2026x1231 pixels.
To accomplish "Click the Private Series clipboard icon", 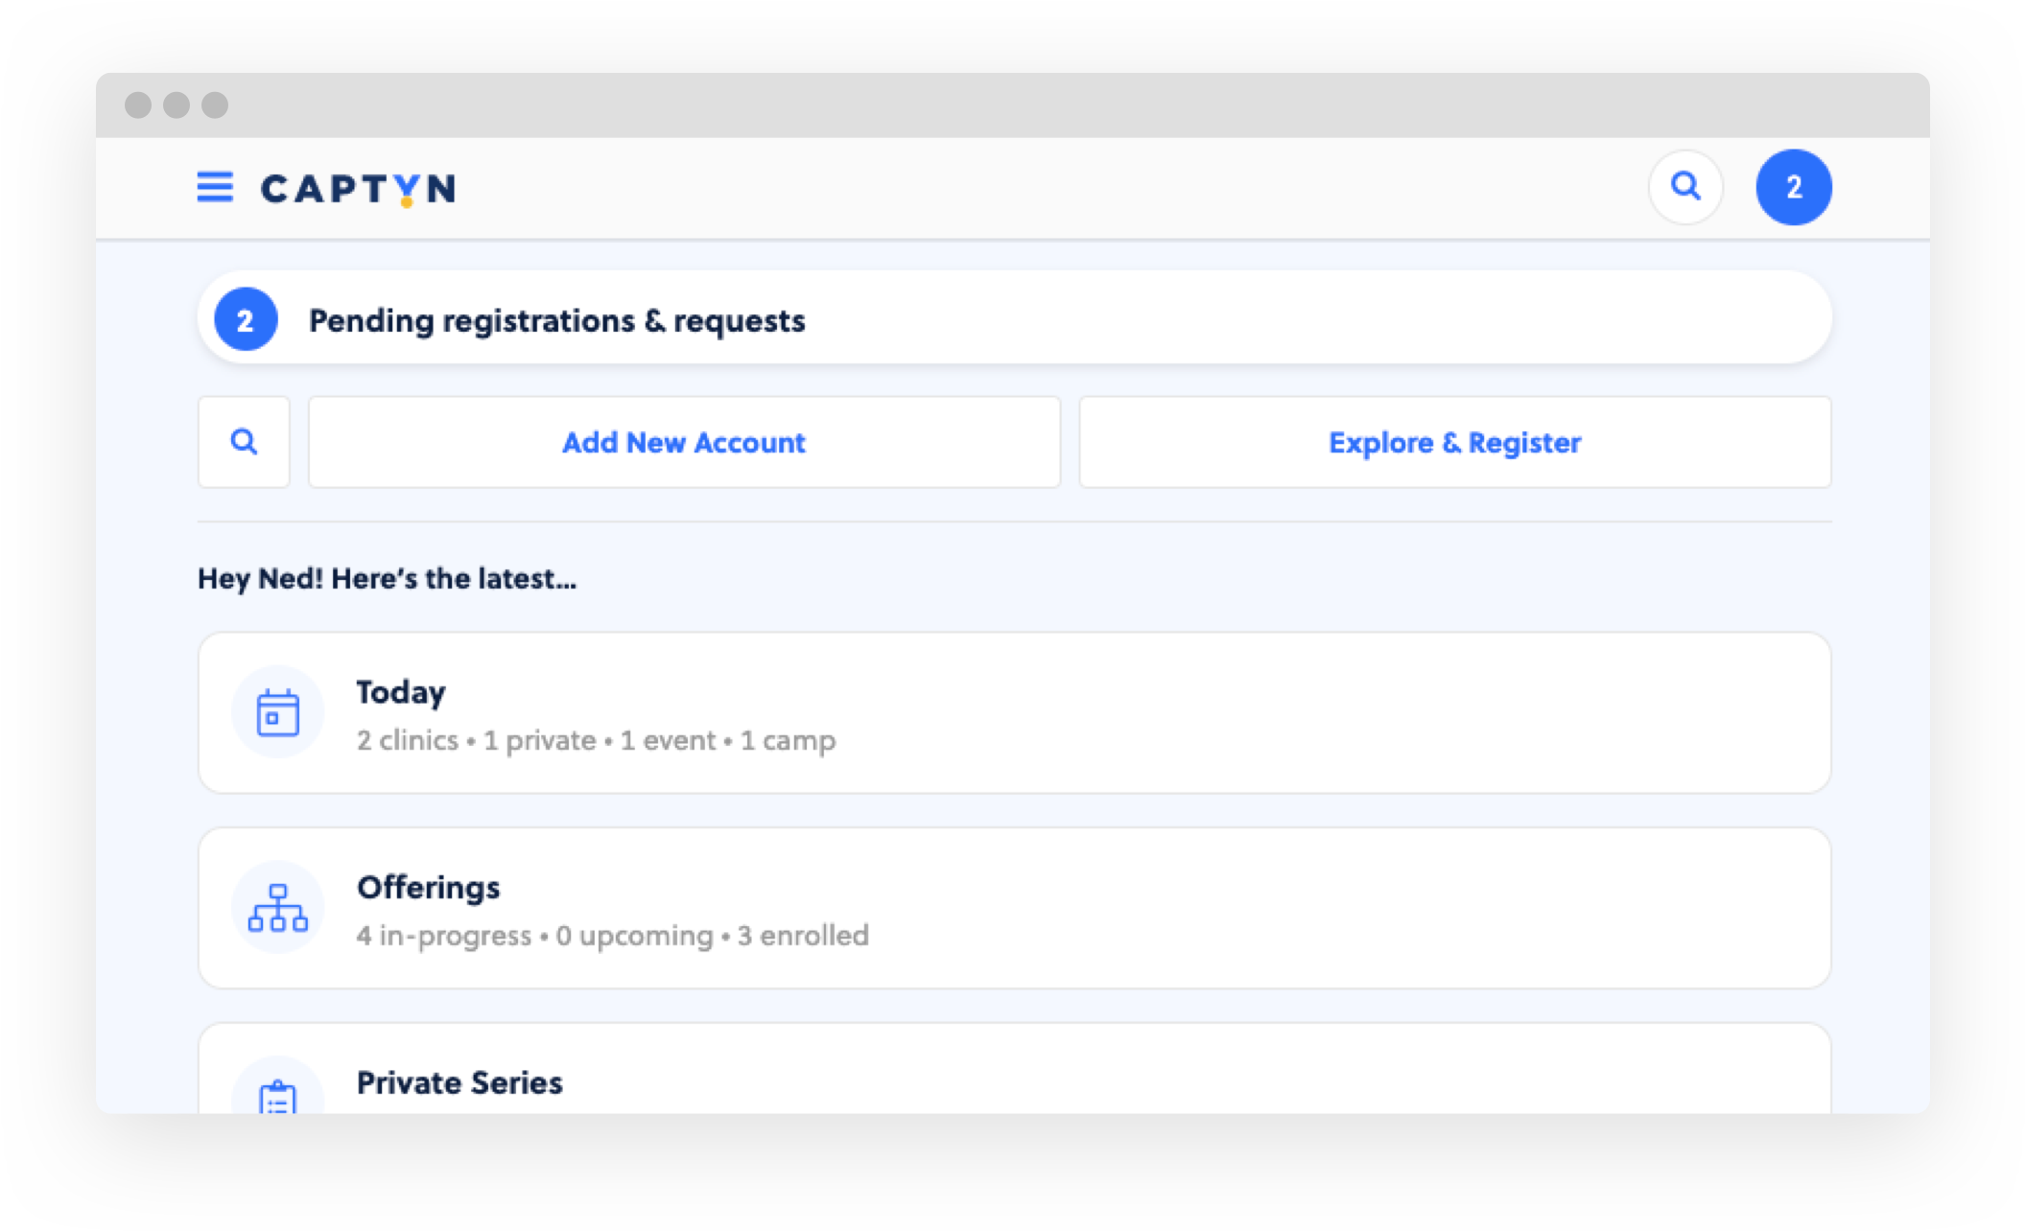I will coord(278,1096).
